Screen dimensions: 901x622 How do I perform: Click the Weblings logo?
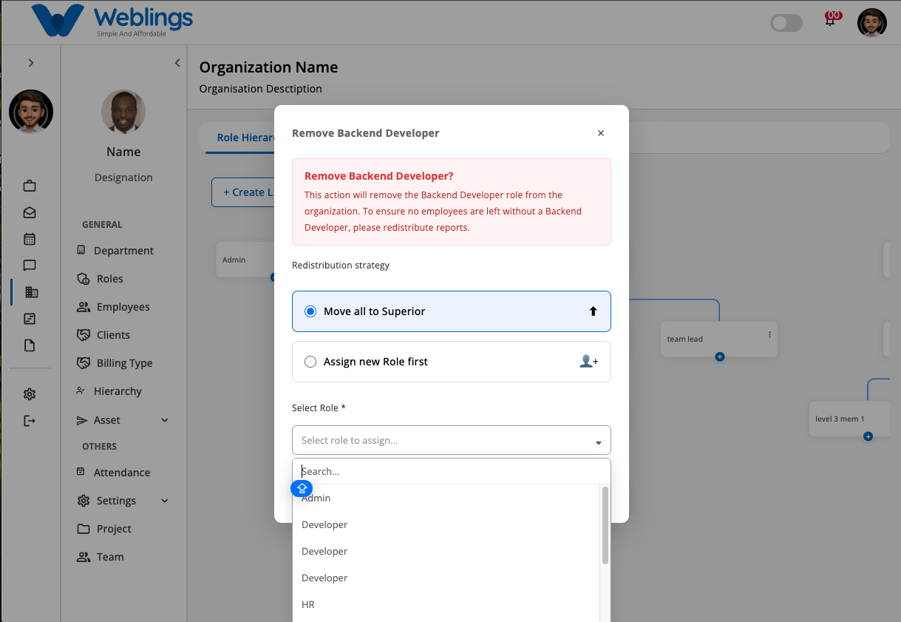[112, 21]
